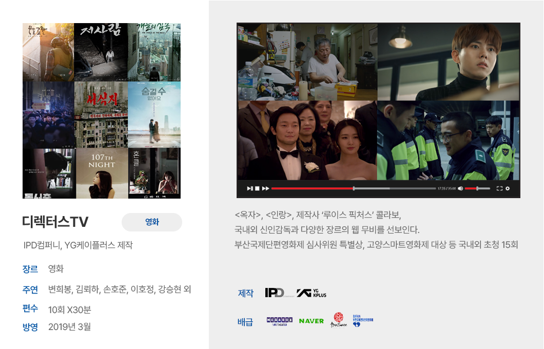Select the 107th Night poster thumbnail
Viewport: 544px width, 349px height.
(x=101, y=173)
